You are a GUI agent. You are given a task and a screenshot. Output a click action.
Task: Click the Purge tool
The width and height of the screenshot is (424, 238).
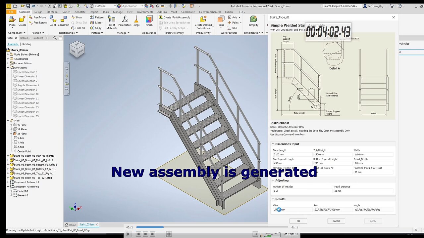click(136, 21)
